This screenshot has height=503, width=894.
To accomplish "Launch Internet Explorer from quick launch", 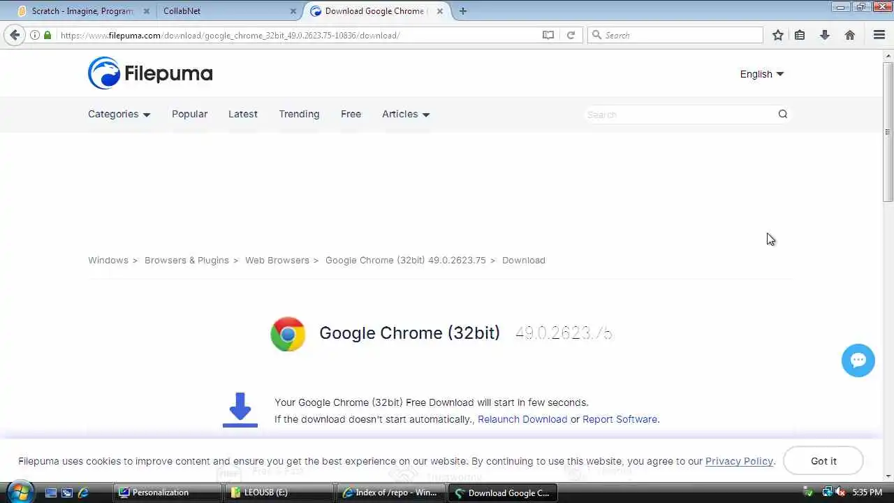I will point(83,493).
